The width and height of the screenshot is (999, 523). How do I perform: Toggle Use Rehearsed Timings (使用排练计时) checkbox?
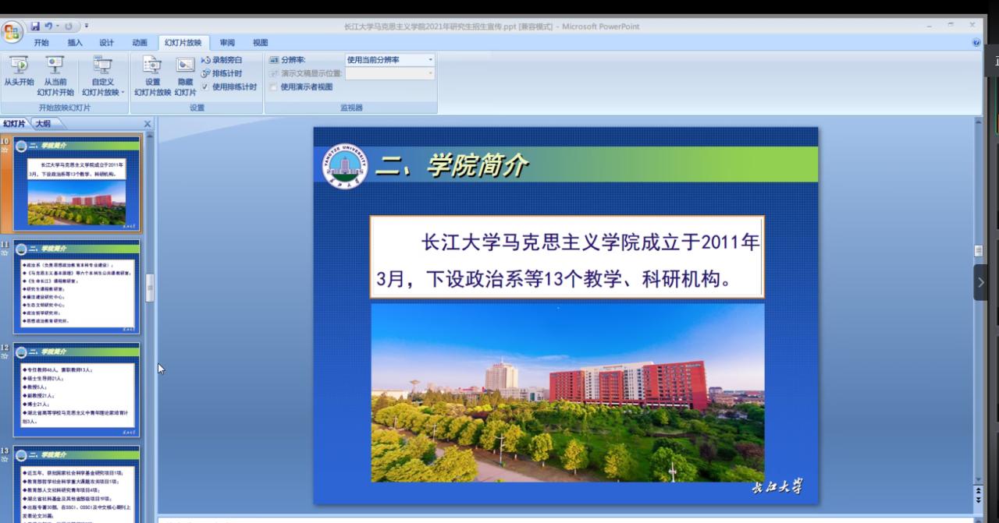tap(205, 87)
